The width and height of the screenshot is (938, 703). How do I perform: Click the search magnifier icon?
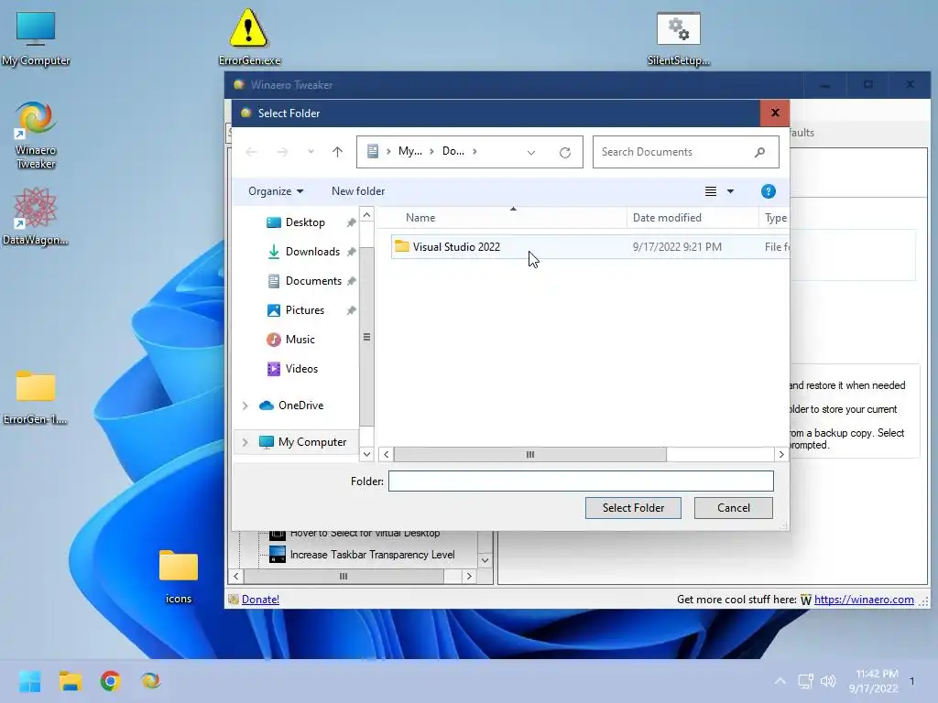(x=759, y=152)
